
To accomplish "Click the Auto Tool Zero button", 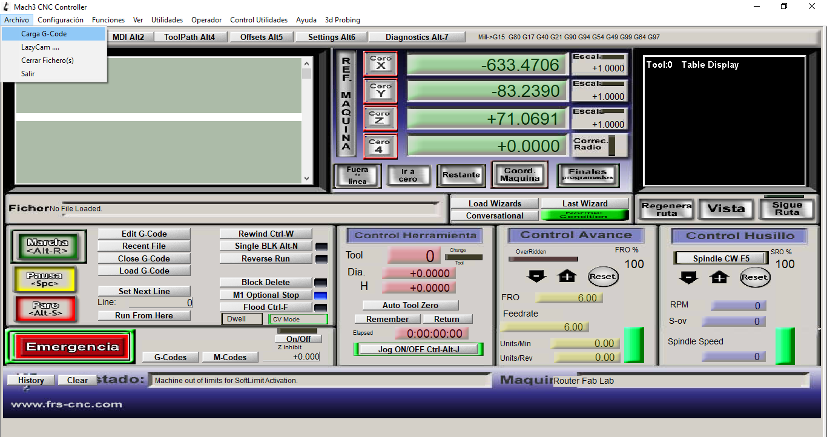I will tap(410, 305).
